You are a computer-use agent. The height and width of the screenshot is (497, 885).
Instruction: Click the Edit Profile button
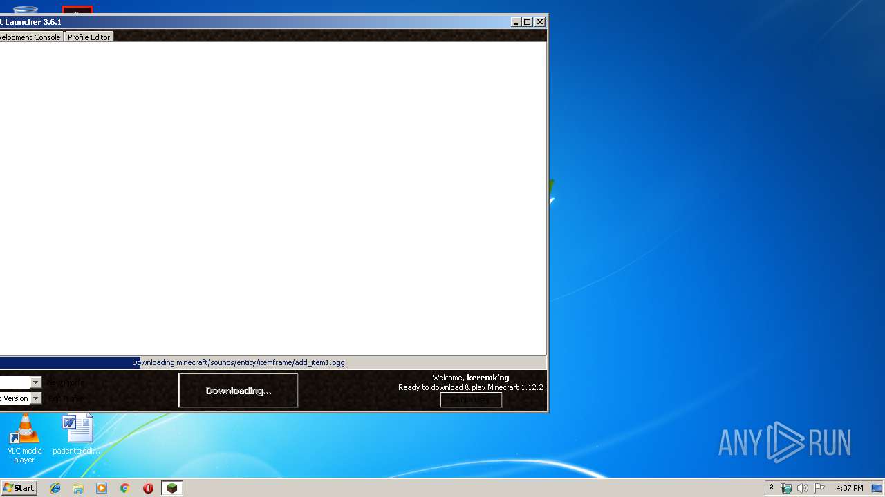[x=65, y=398]
